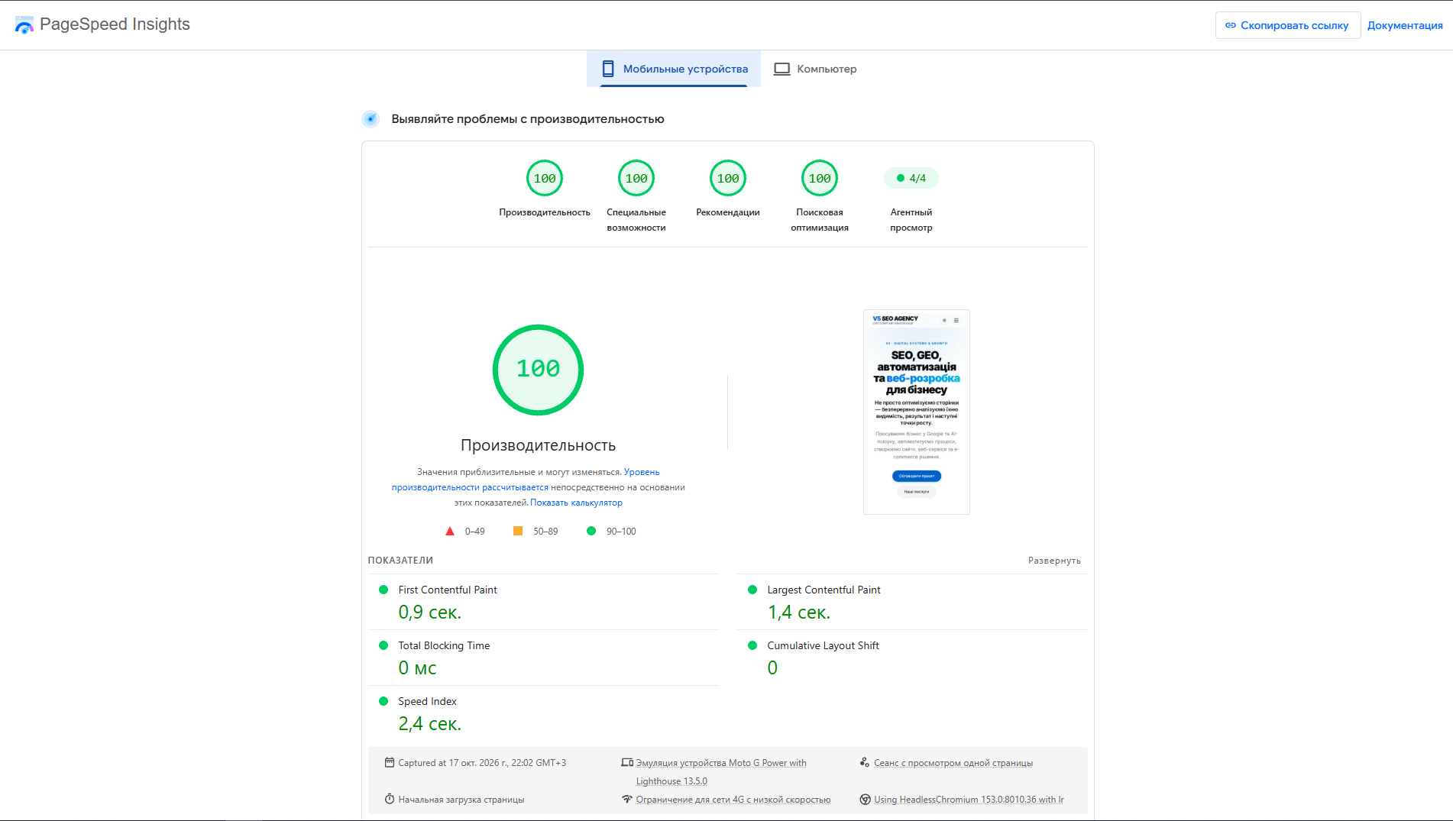Click the laptop icon next to Компьютер

pyautogui.click(x=782, y=69)
